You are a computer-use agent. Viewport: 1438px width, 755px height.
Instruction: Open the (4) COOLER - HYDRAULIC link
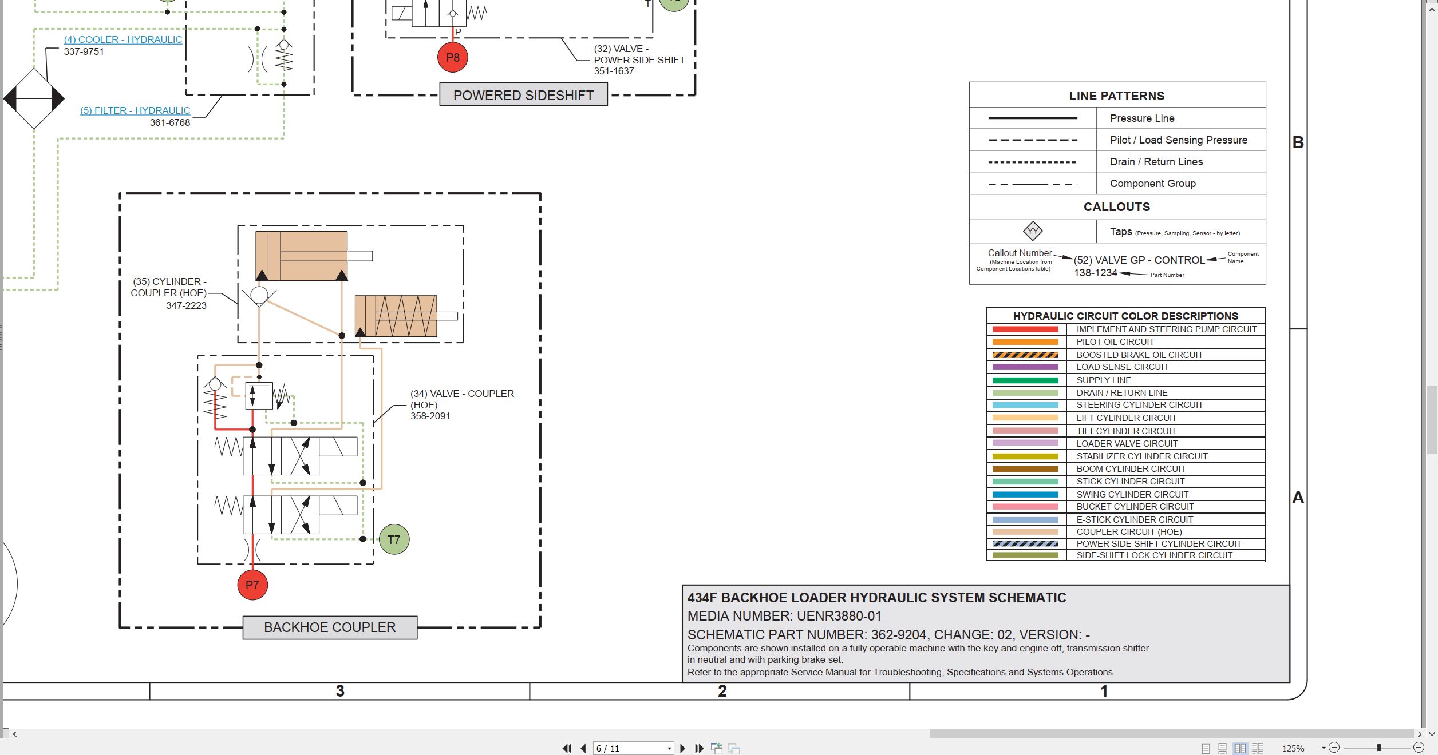click(x=123, y=39)
